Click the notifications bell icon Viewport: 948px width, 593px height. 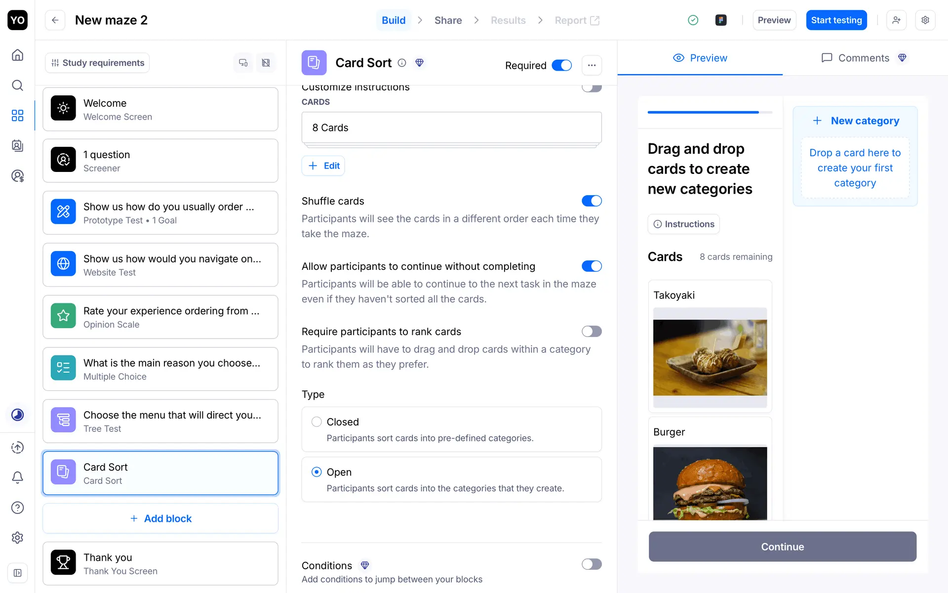click(x=17, y=477)
